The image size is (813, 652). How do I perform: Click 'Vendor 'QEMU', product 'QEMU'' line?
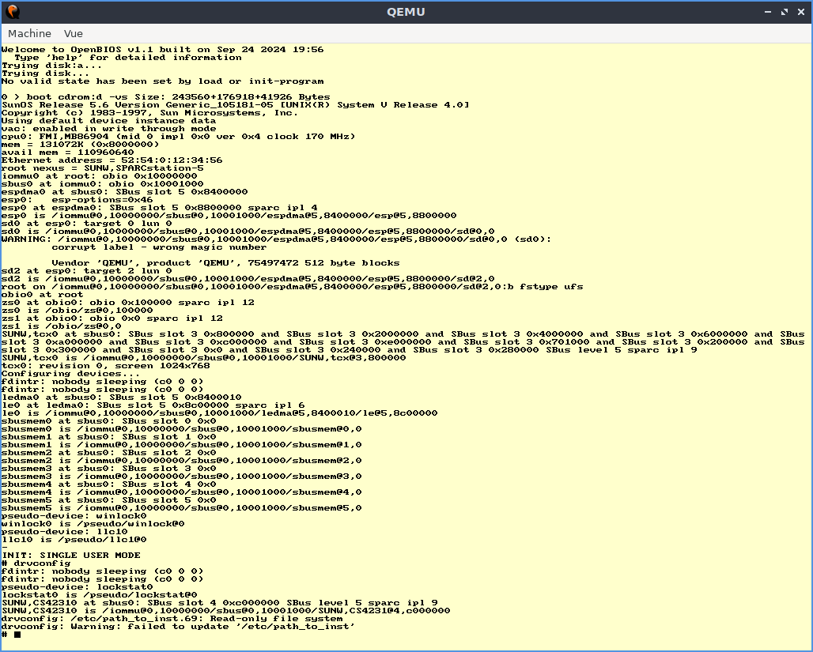225,262
